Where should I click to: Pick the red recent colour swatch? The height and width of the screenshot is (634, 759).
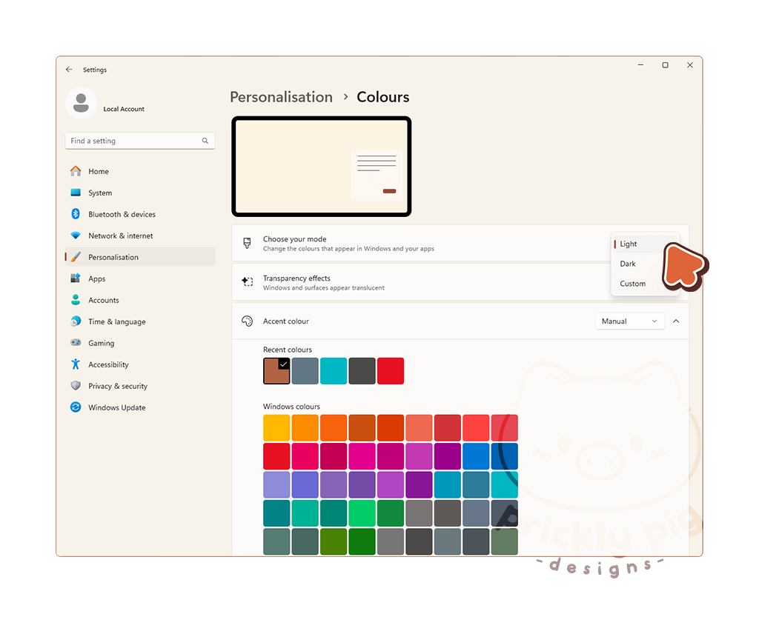pyautogui.click(x=391, y=371)
